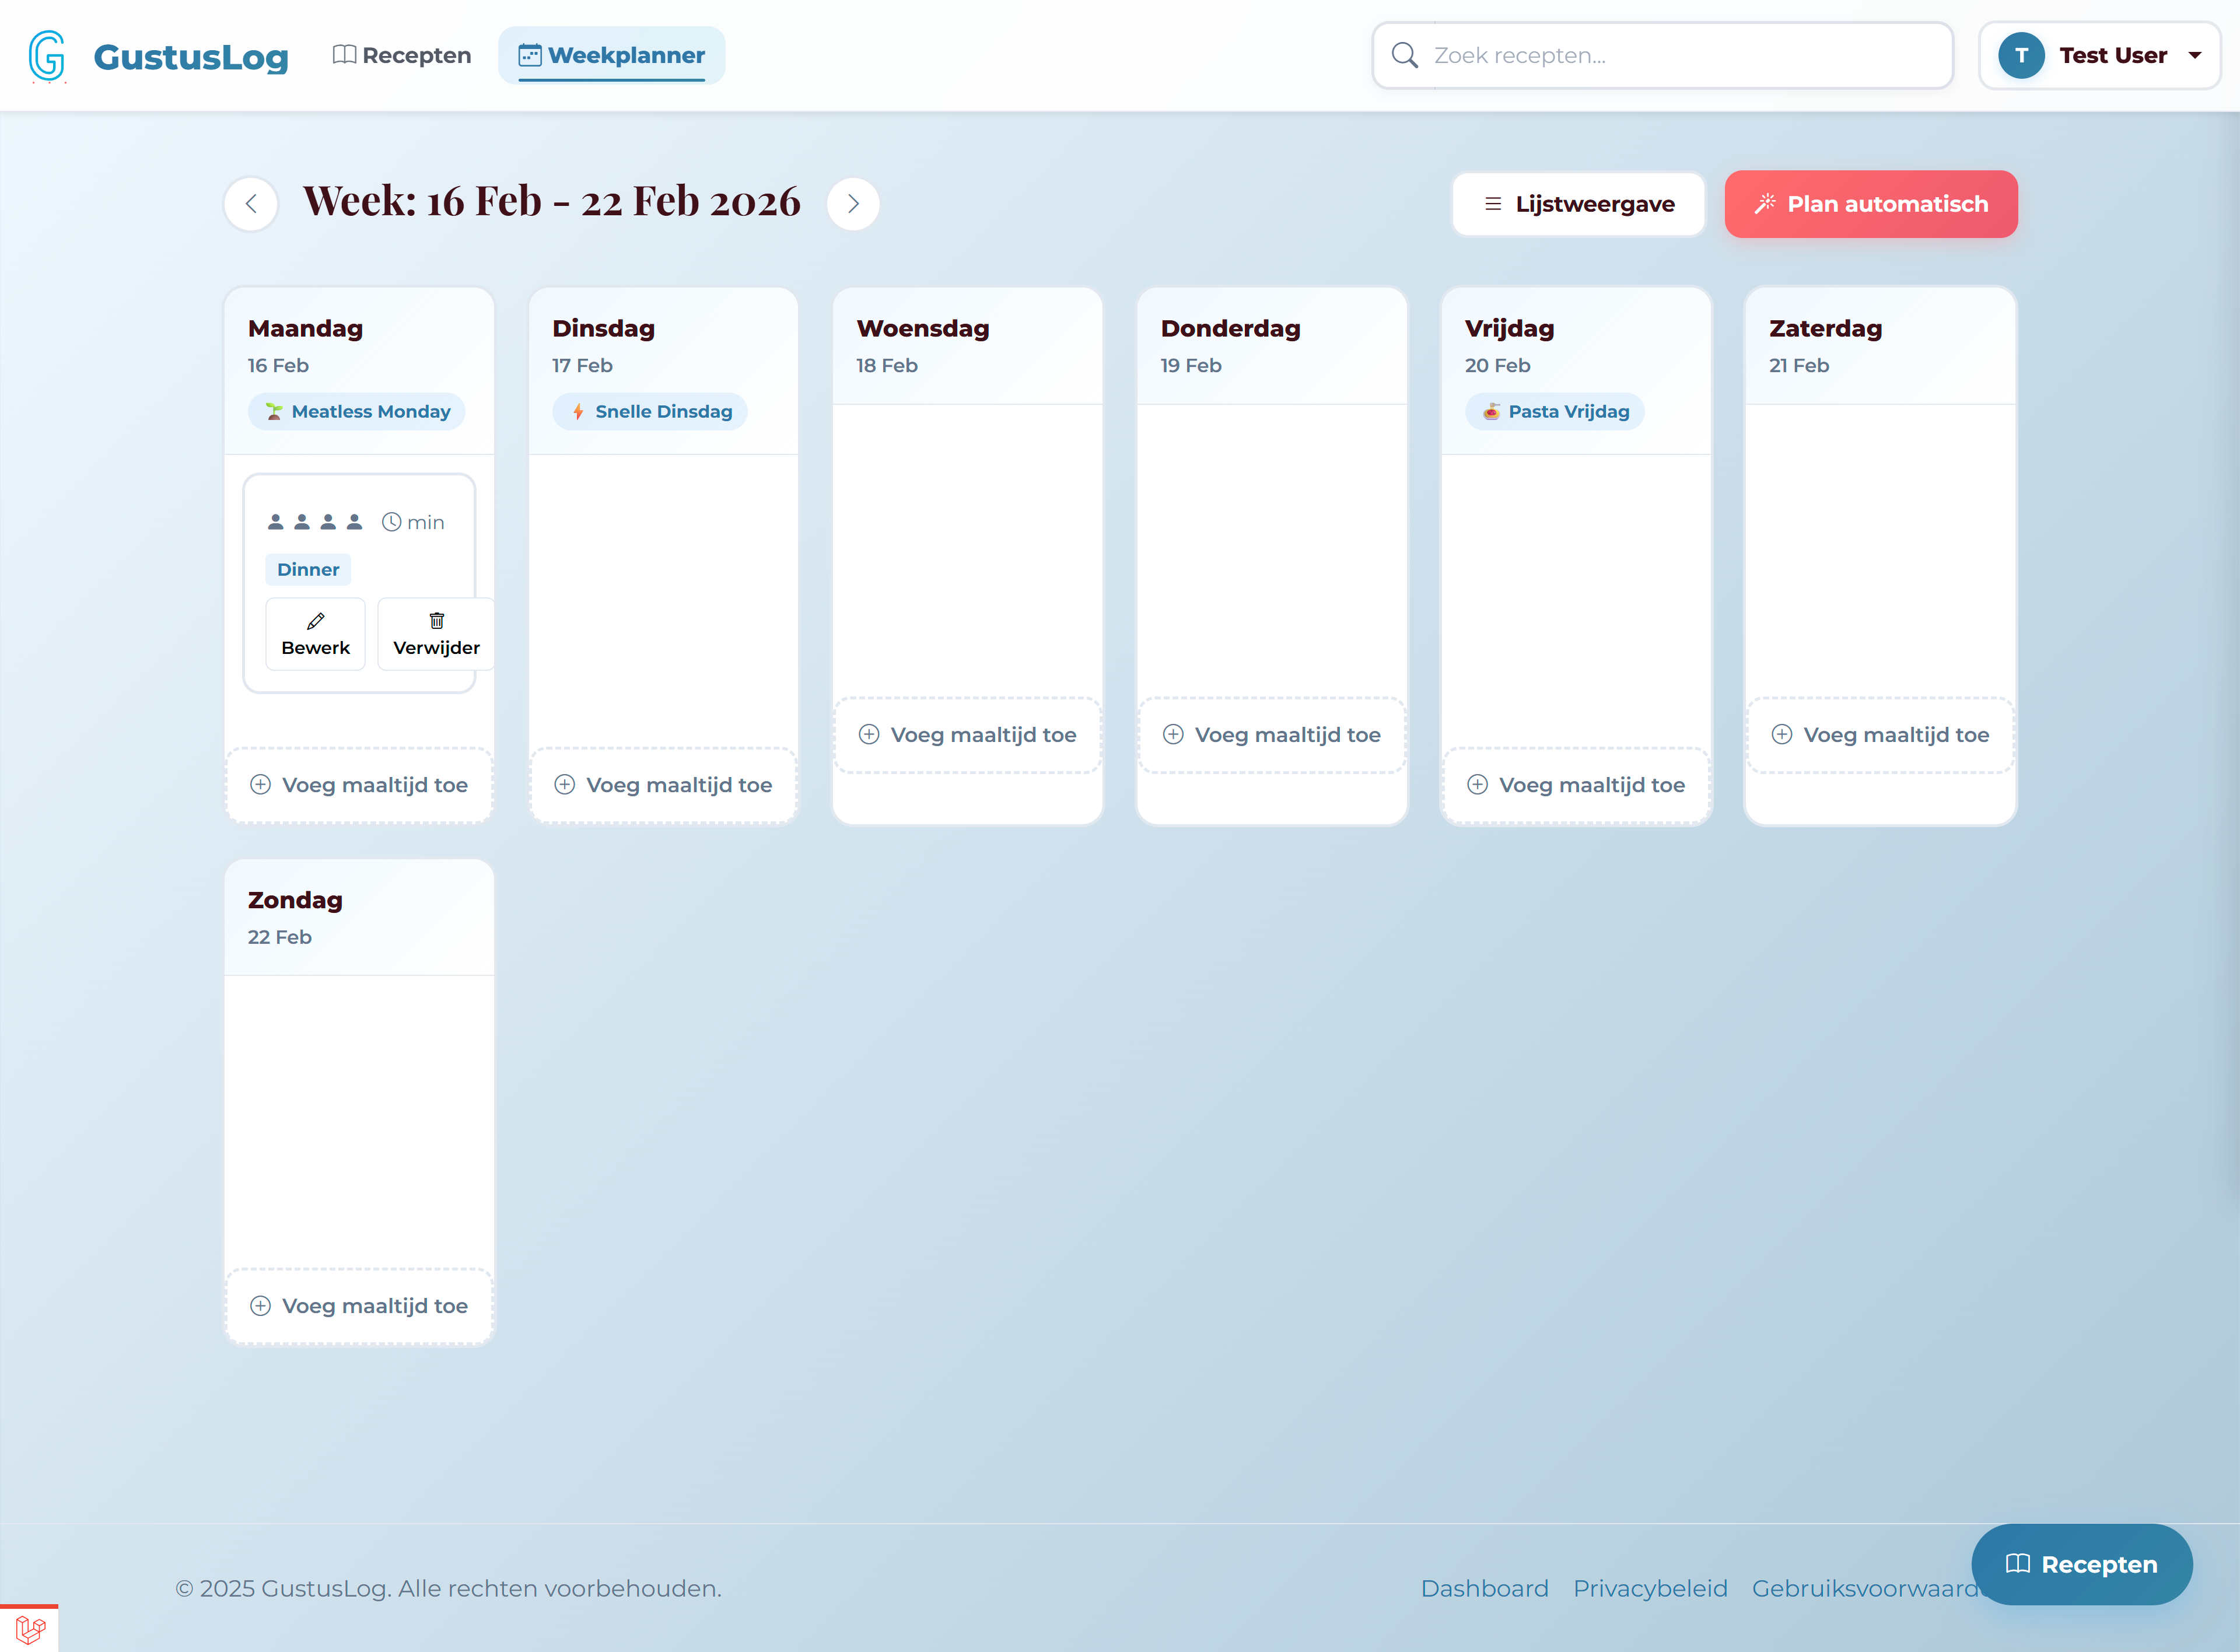2240x1652 pixels.
Task: Click book icon in floating Recepten button
Action: tap(2017, 1564)
